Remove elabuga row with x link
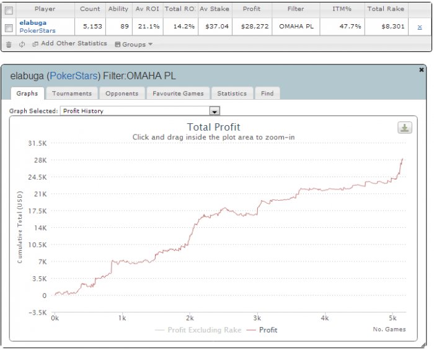Screen dimensions: 434x350 pos(420,27)
